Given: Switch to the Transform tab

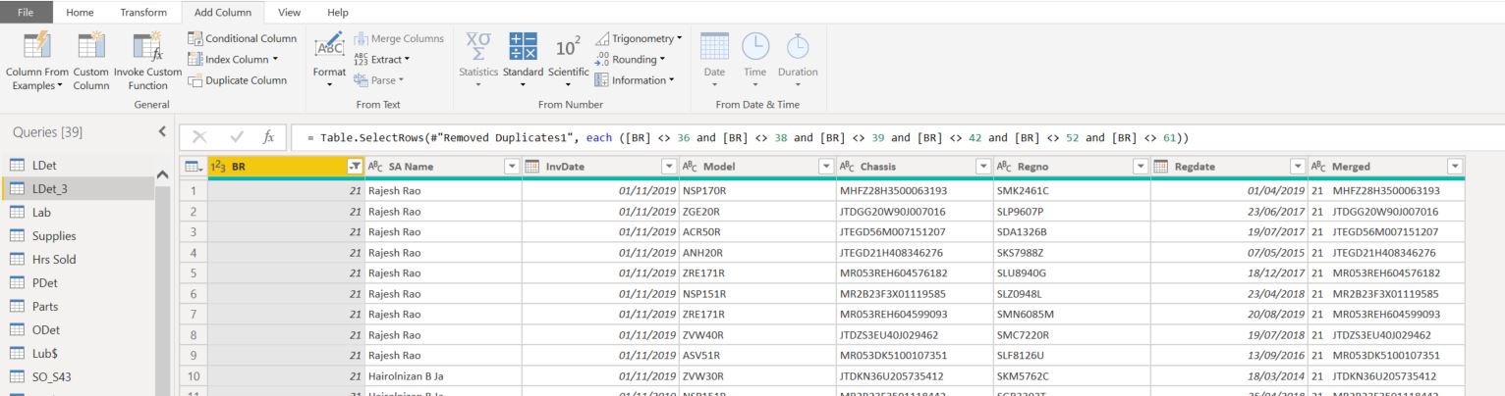Looking at the screenshot, I should click(x=143, y=12).
